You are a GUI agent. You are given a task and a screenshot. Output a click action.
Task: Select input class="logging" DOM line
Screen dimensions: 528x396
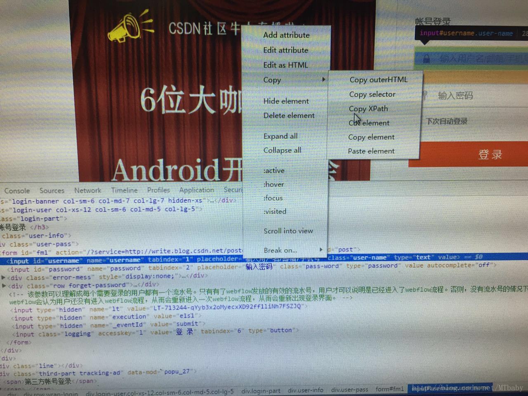(x=155, y=332)
